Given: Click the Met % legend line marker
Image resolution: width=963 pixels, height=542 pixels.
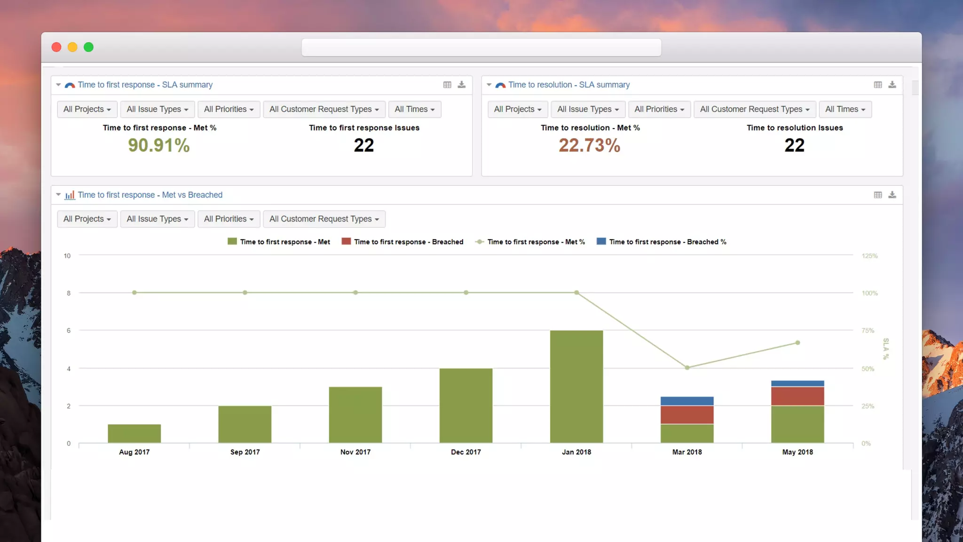Looking at the screenshot, I should tap(479, 242).
